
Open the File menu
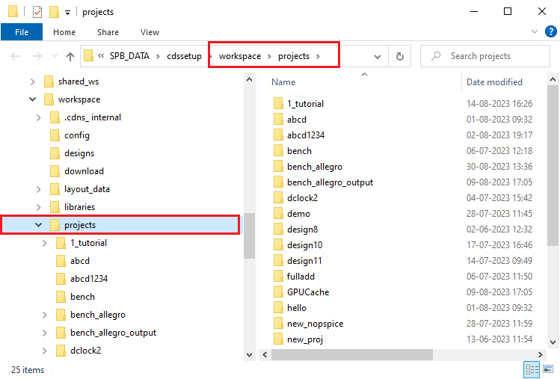pos(22,32)
